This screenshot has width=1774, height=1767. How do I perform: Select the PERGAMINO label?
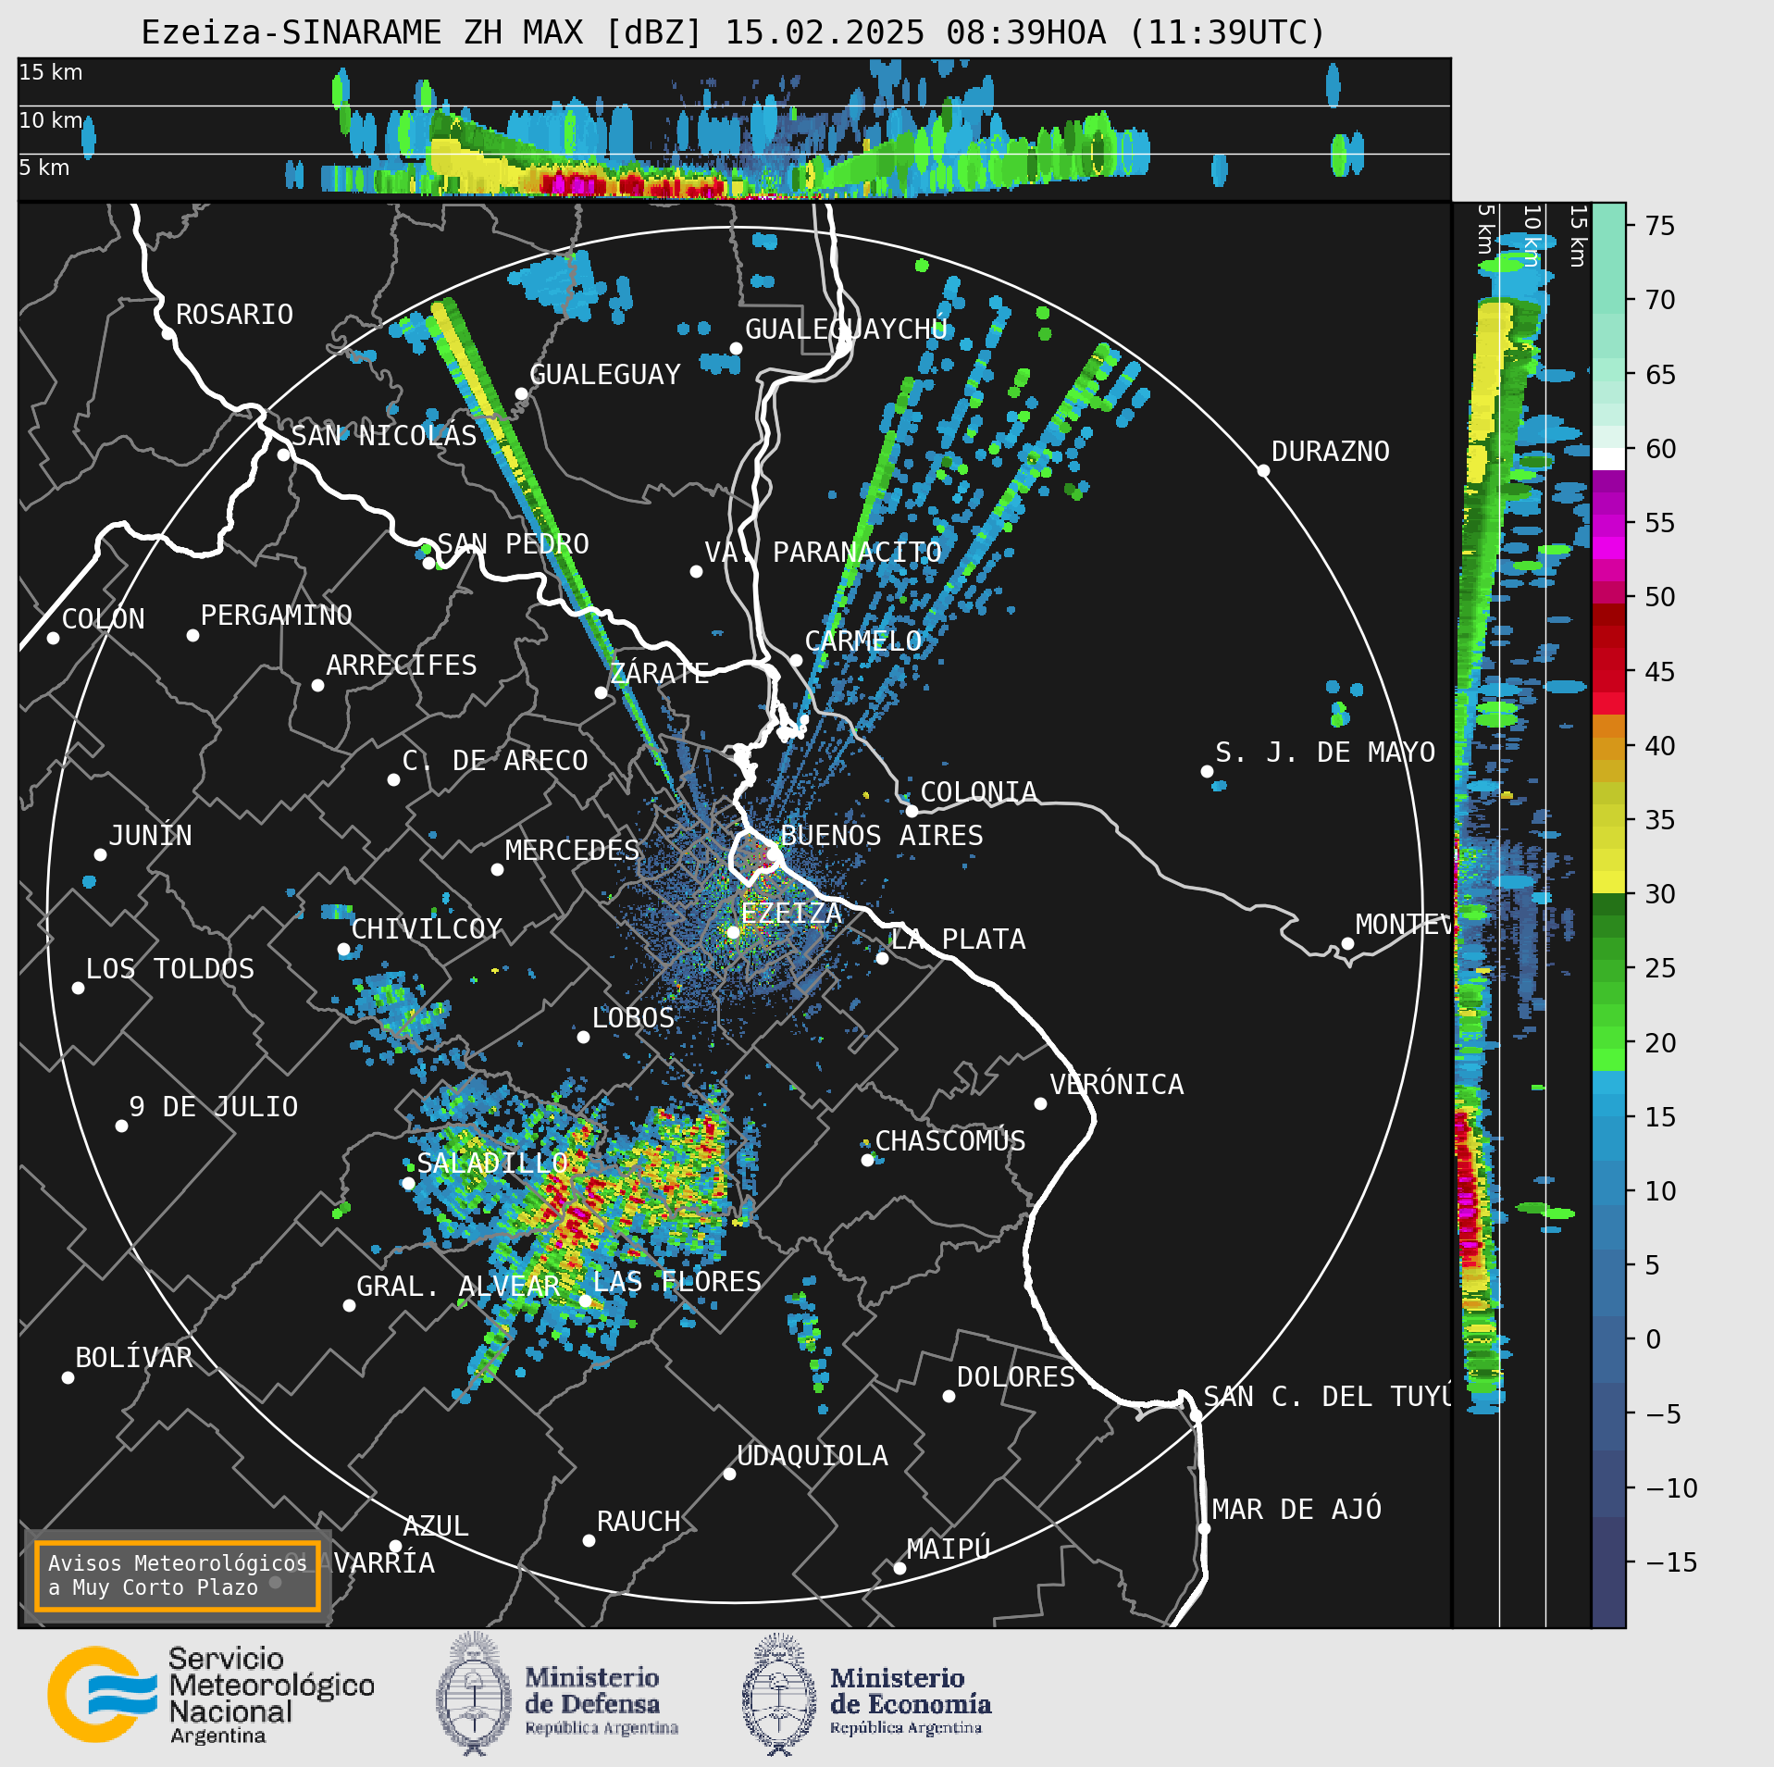[x=276, y=616]
